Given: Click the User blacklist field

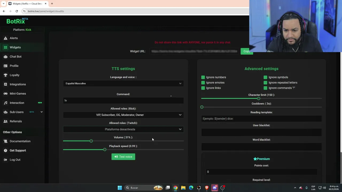Looking at the screenshot, I should tap(261, 133).
